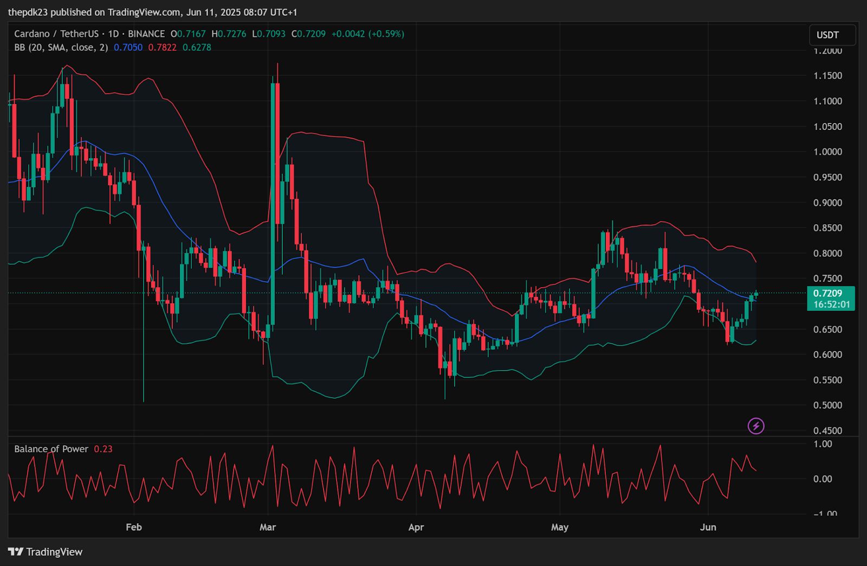The image size is (867, 566).
Task: Click the May label on time axis
Action: point(560,527)
